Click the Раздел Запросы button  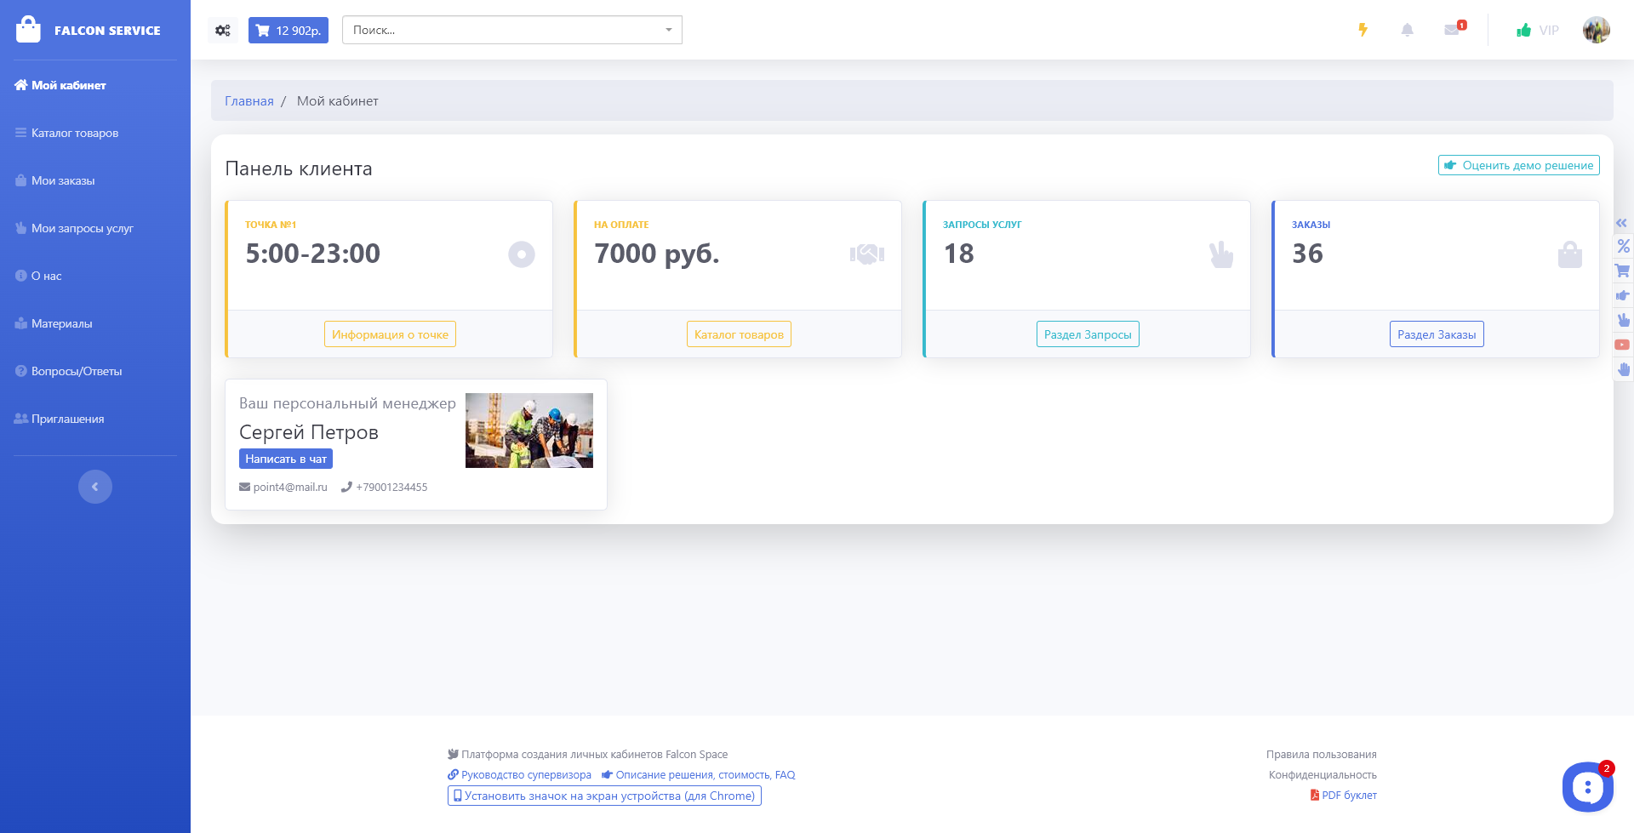1087,334
